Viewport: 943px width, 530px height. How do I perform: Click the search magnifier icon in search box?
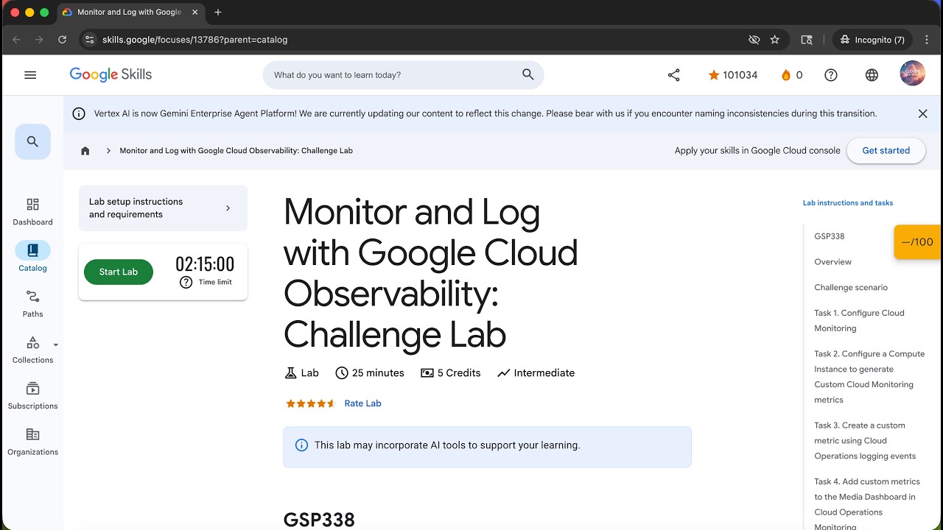(x=527, y=74)
